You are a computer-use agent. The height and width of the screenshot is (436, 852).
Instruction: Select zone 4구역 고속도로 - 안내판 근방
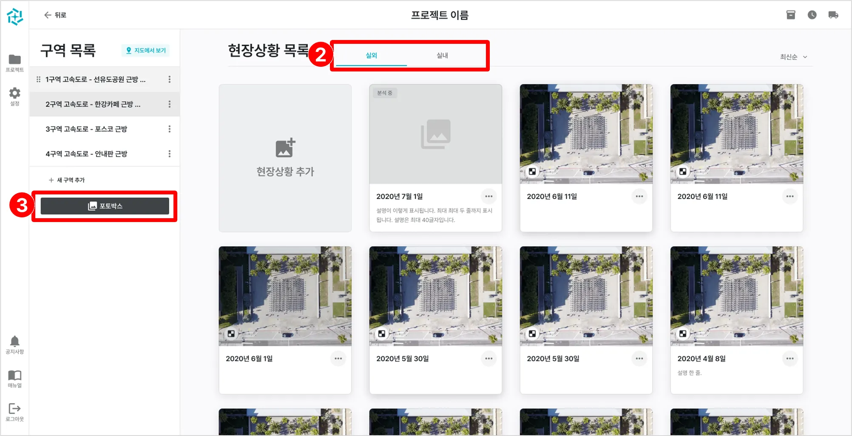click(105, 154)
